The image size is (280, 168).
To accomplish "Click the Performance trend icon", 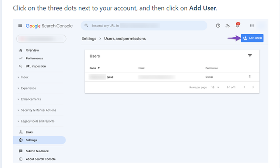I will coord(21,58).
